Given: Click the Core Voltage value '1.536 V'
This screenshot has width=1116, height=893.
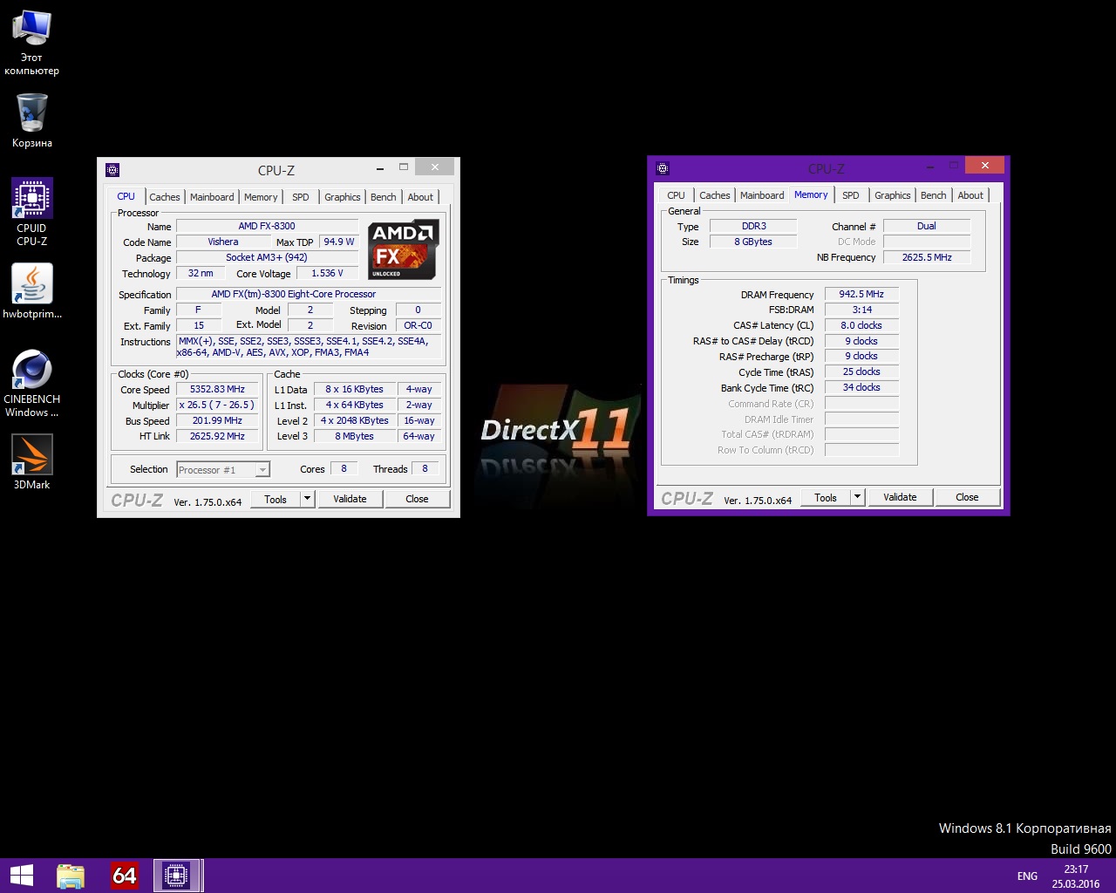Looking at the screenshot, I should point(328,273).
